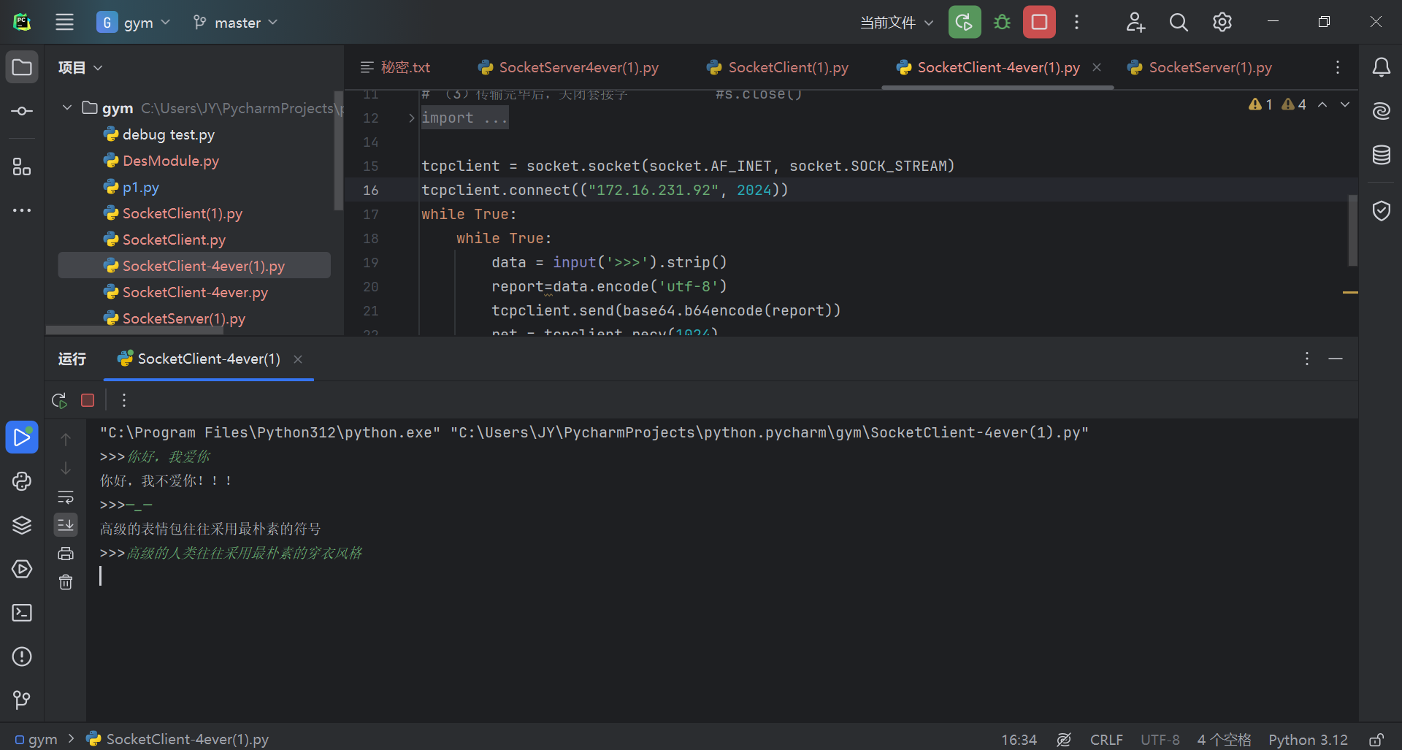Viewport: 1402px width, 750px height.
Task: Close the SocketClient-4ever(1).py editor tab
Action: (x=1097, y=67)
